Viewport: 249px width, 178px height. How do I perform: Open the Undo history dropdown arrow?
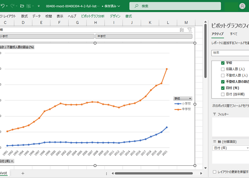(x=7, y=6)
